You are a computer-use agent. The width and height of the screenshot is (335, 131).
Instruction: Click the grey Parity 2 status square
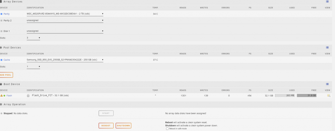1,20
